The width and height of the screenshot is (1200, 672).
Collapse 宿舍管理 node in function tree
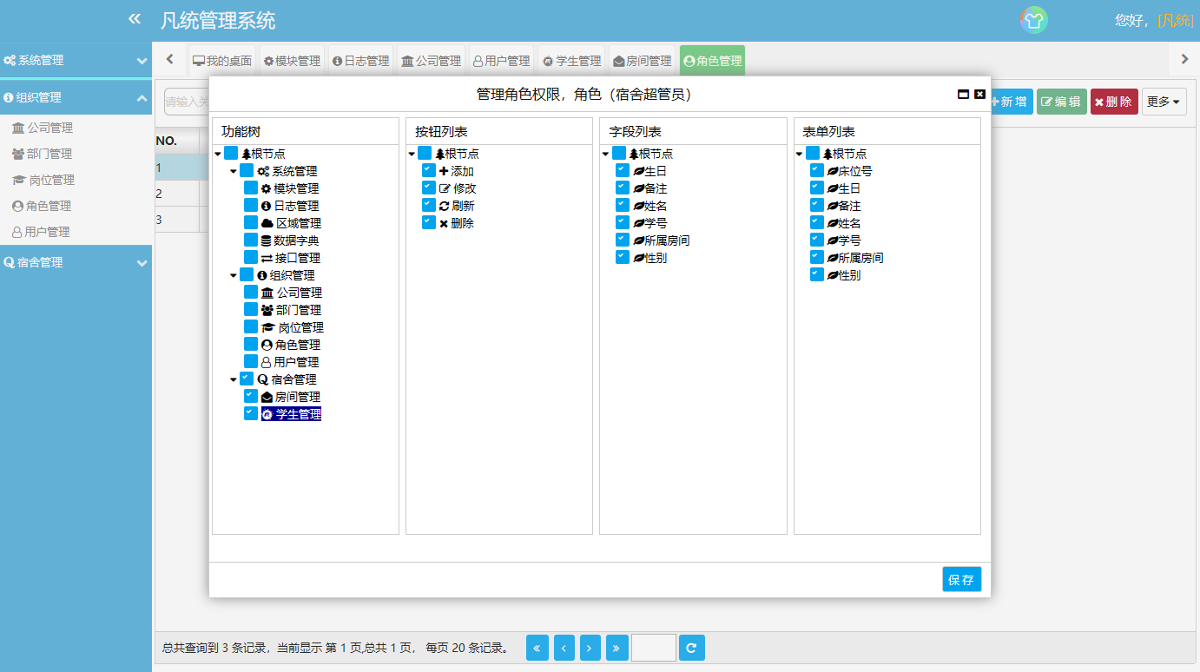tap(234, 379)
